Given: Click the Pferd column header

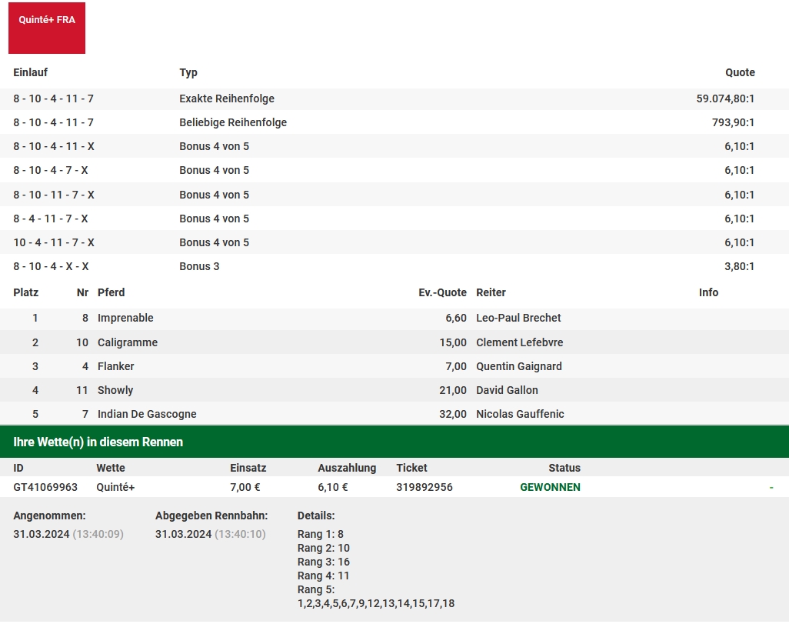Looking at the screenshot, I should (112, 292).
